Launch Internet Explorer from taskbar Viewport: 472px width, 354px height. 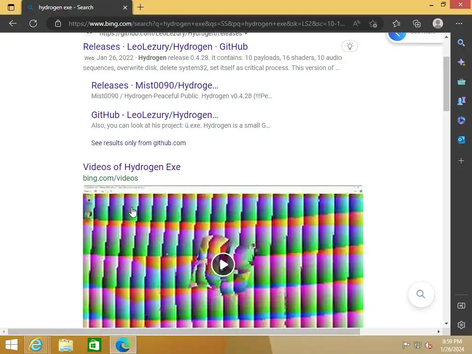35,345
